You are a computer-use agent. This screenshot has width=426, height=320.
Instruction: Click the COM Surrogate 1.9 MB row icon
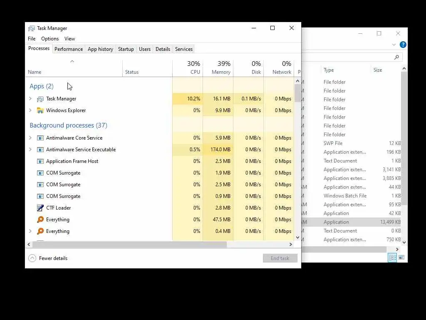[x=40, y=173]
